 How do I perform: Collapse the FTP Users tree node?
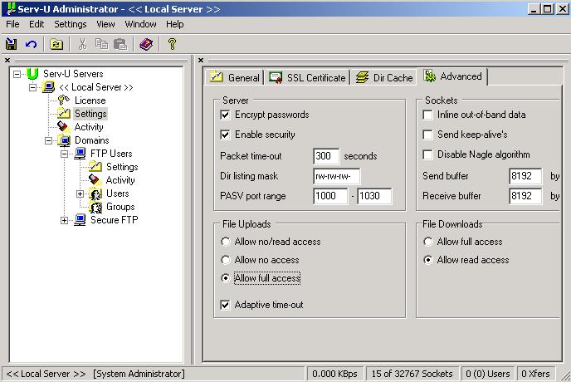64,154
